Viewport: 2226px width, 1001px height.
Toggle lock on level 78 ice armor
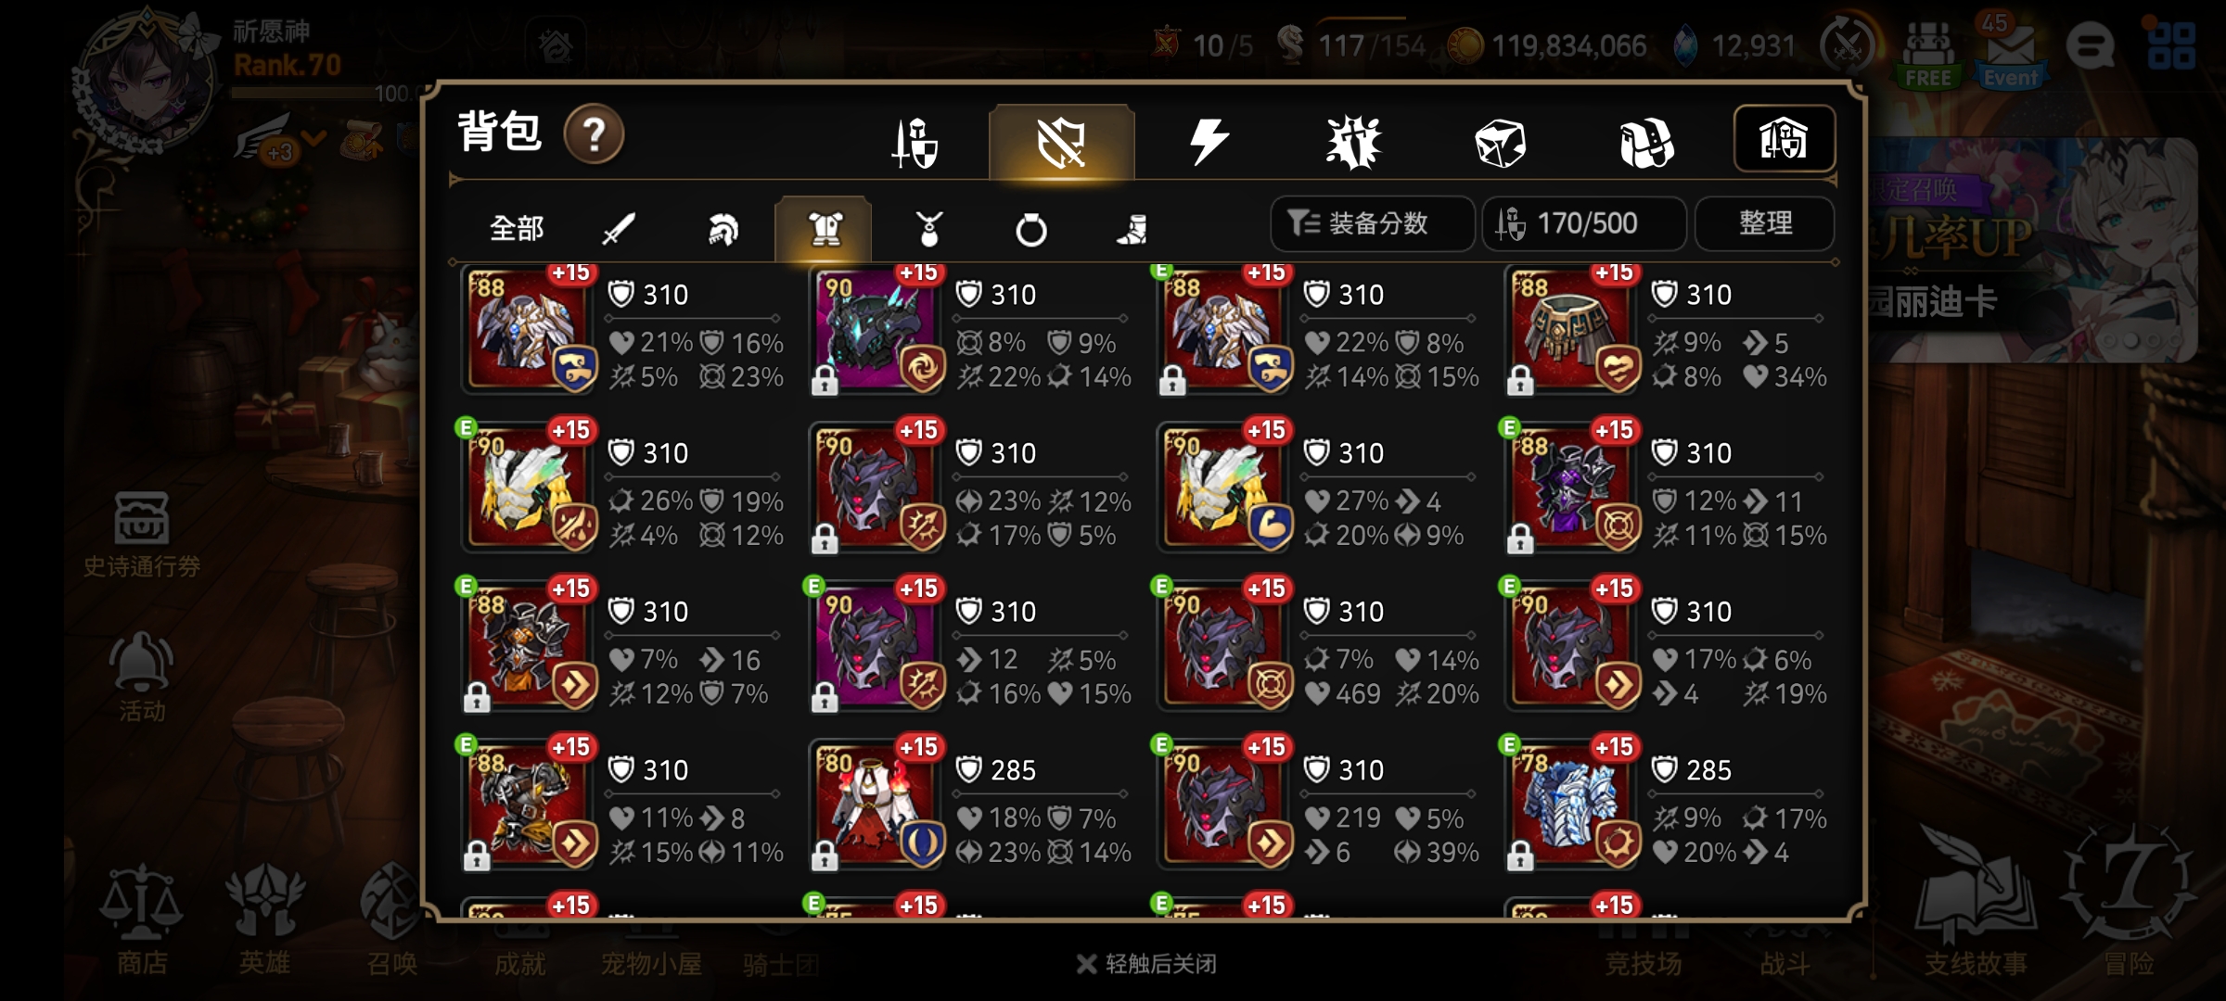pyautogui.click(x=1519, y=855)
